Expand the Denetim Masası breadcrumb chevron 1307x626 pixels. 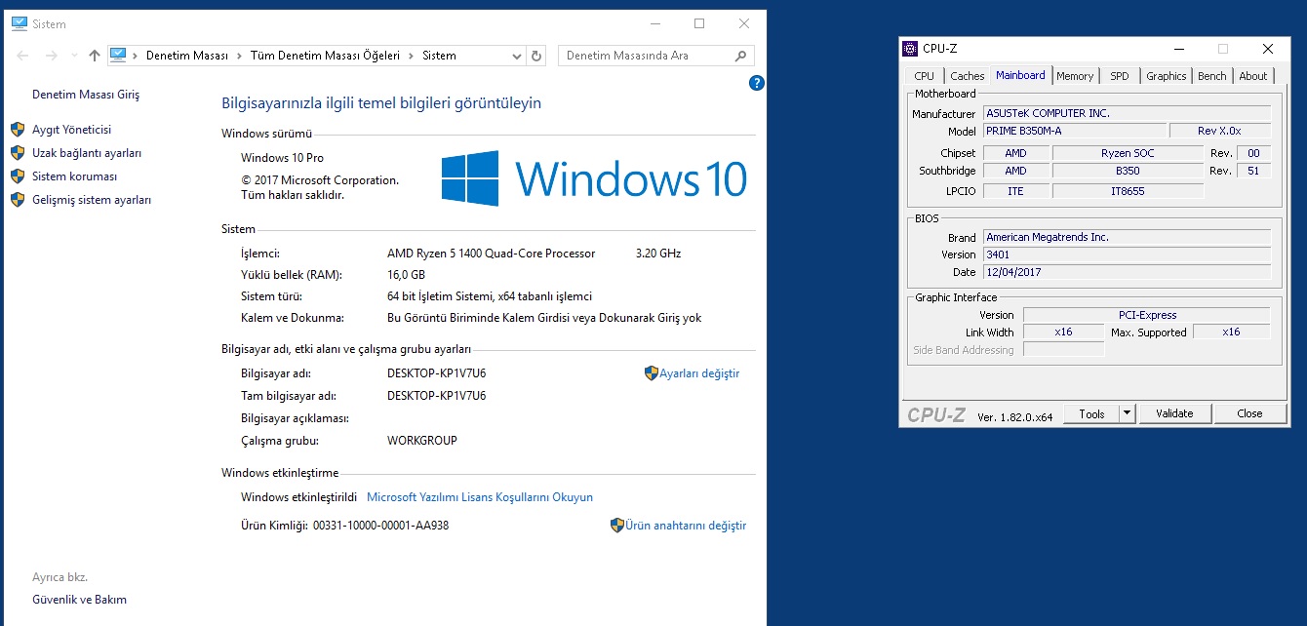[239, 57]
